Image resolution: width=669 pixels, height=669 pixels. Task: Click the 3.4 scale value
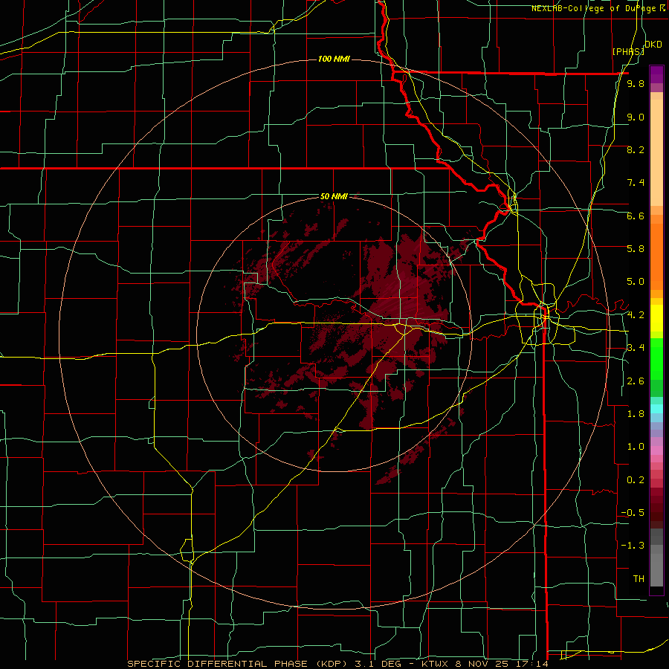636,347
